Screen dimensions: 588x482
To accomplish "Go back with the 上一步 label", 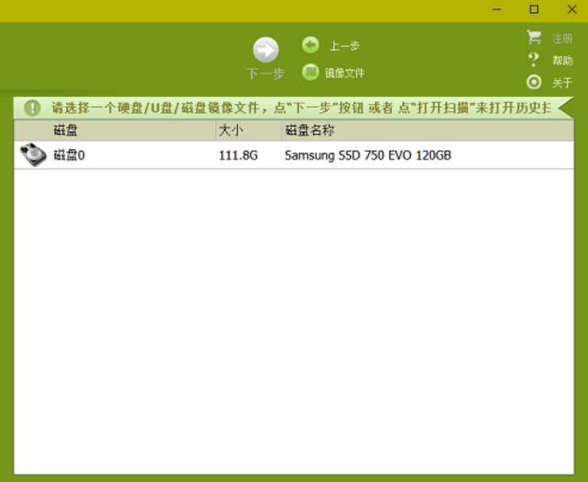I will (x=345, y=46).
